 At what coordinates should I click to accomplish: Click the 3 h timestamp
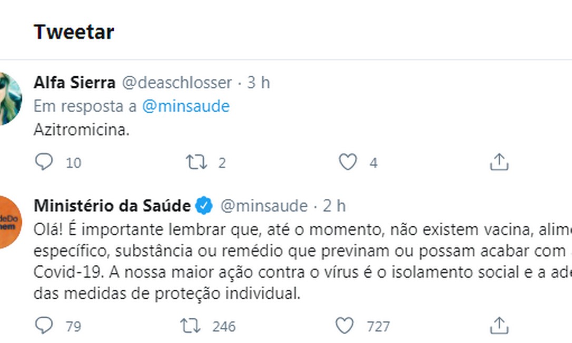[258, 83]
